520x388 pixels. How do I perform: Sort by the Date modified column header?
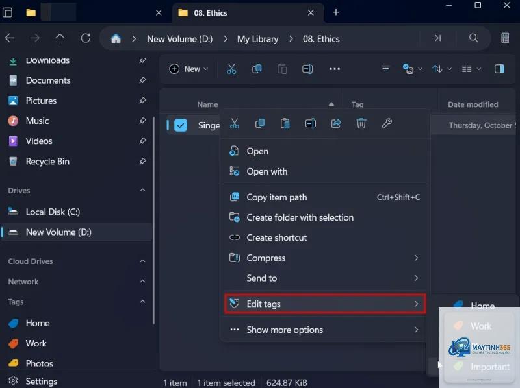point(473,104)
